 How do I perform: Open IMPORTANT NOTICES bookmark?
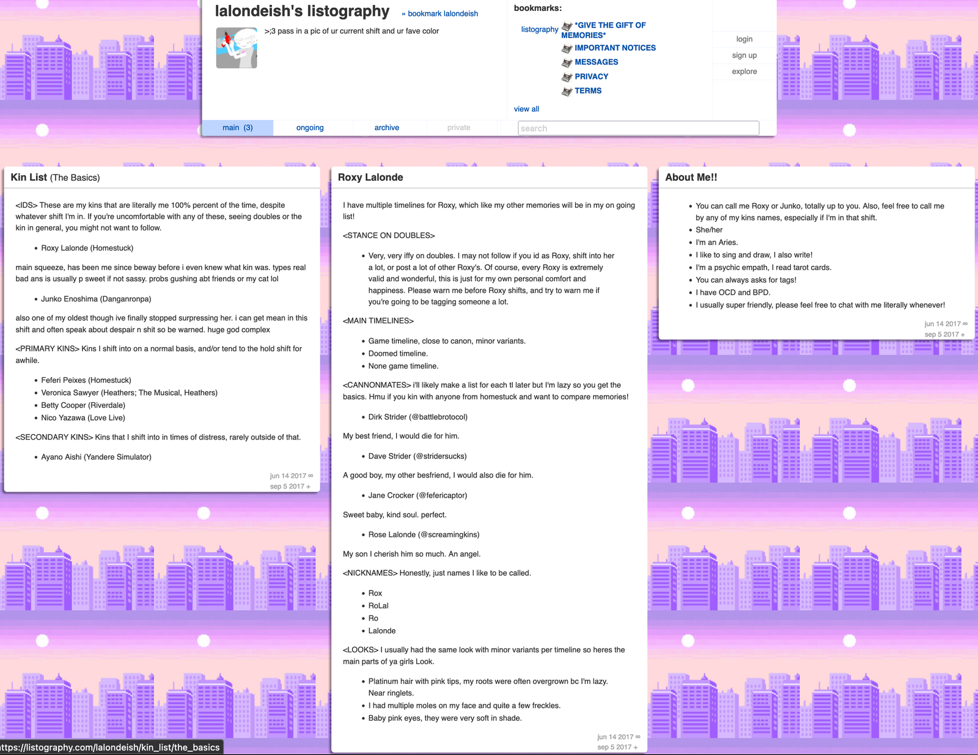pyautogui.click(x=615, y=48)
